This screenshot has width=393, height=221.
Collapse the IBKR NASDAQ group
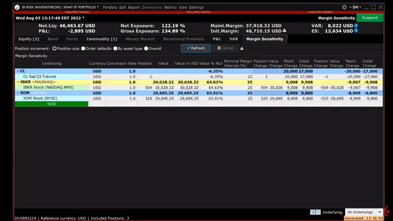click(18, 82)
